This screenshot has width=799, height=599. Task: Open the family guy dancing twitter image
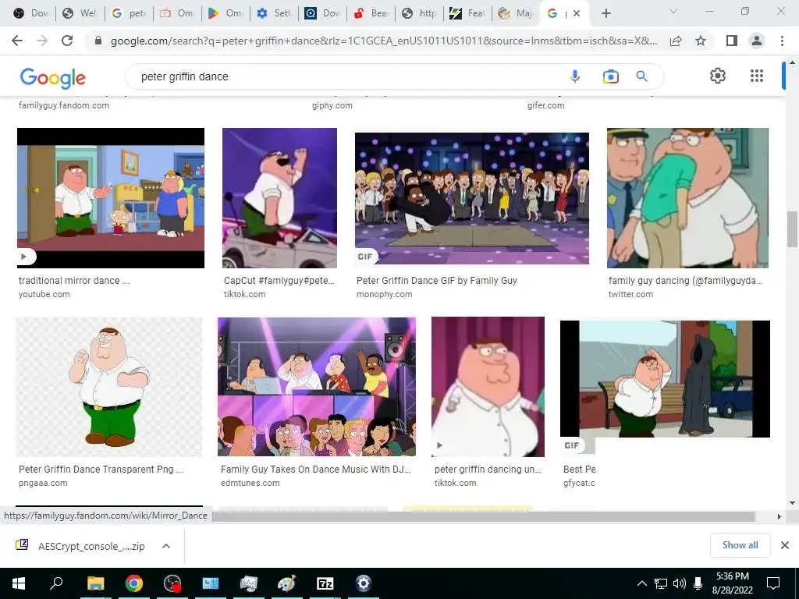687,198
